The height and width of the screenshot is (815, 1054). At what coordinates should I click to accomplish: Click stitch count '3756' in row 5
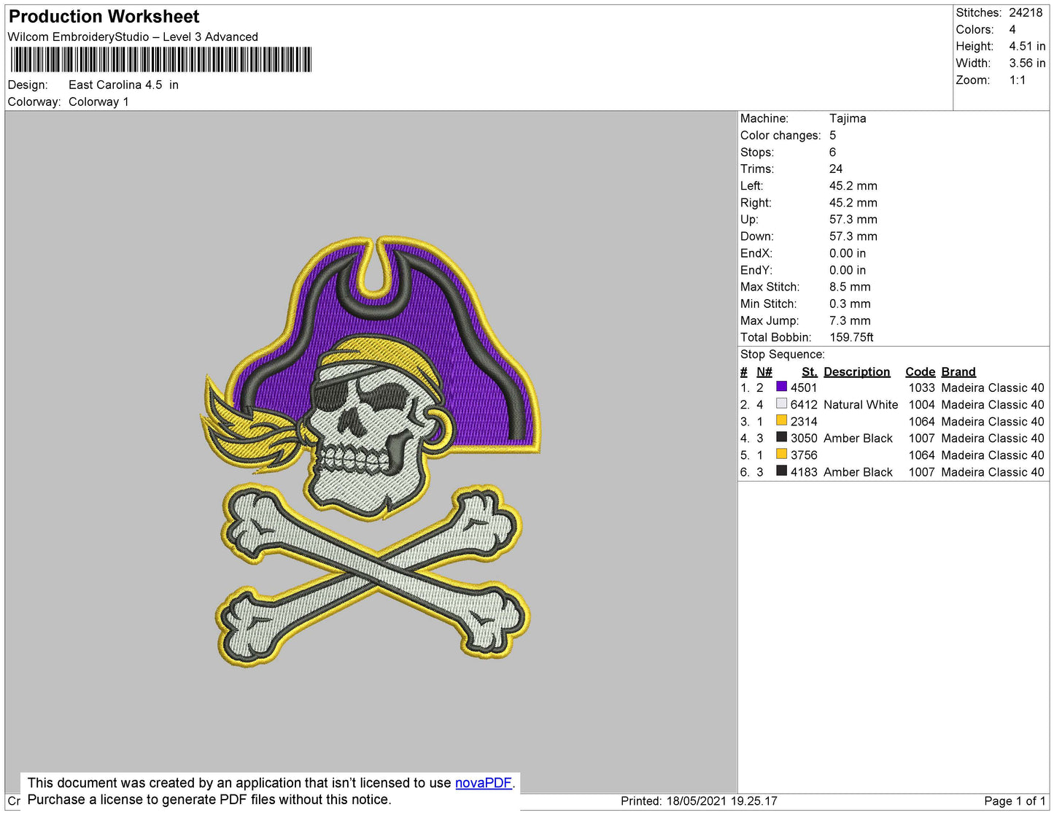pos(804,455)
